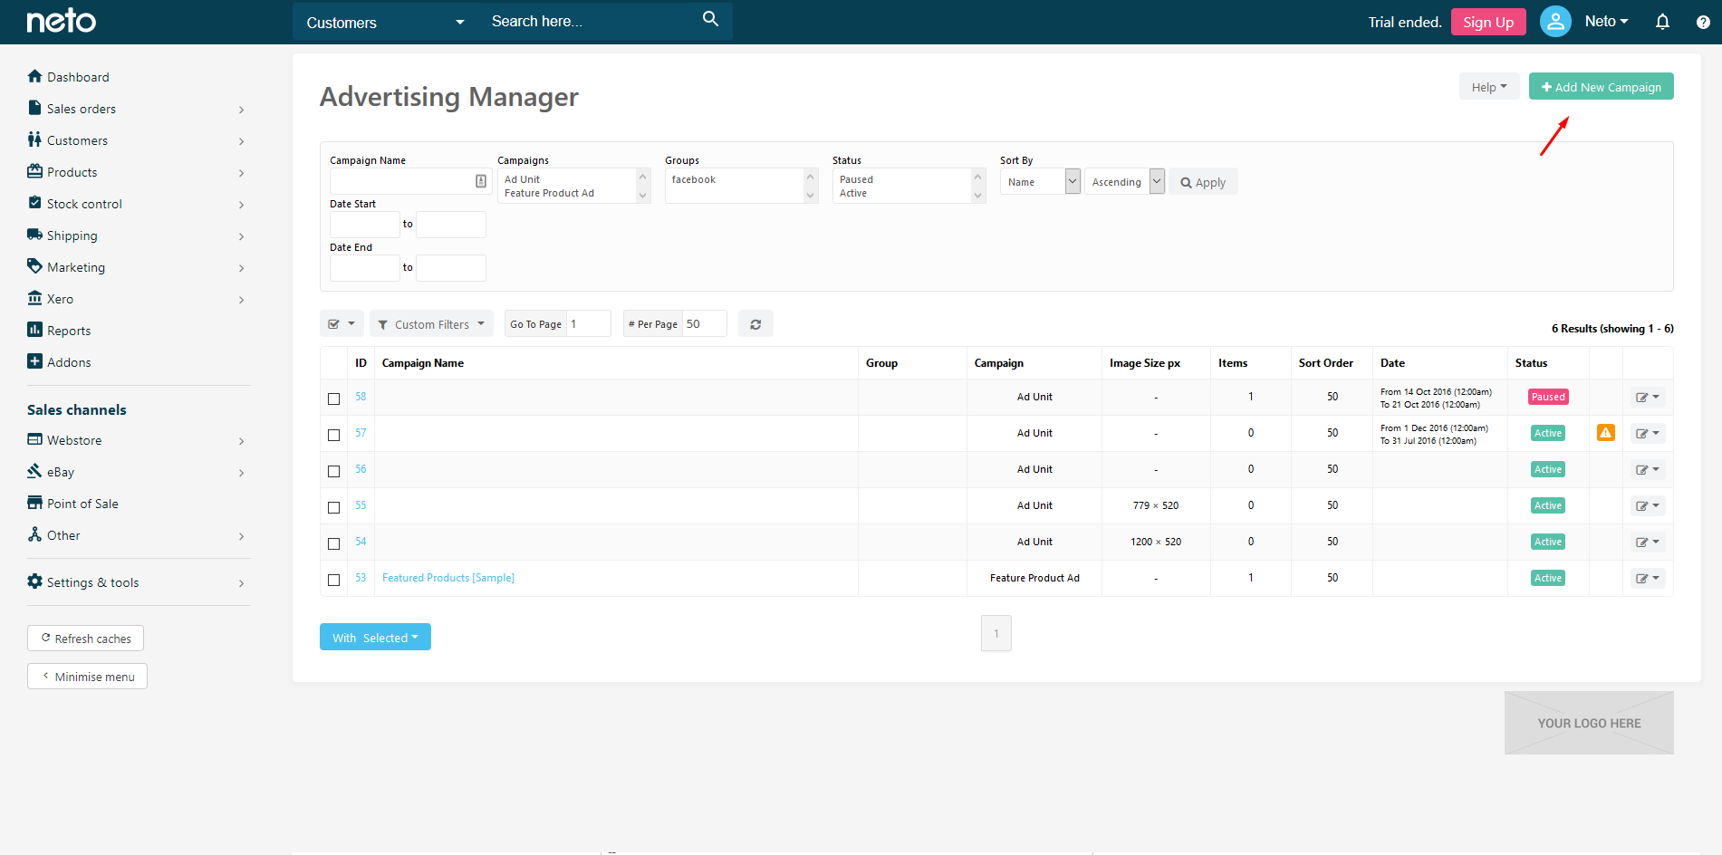Click the Settings & tools gear icon
1722x855 pixels.
coord(34,581)
